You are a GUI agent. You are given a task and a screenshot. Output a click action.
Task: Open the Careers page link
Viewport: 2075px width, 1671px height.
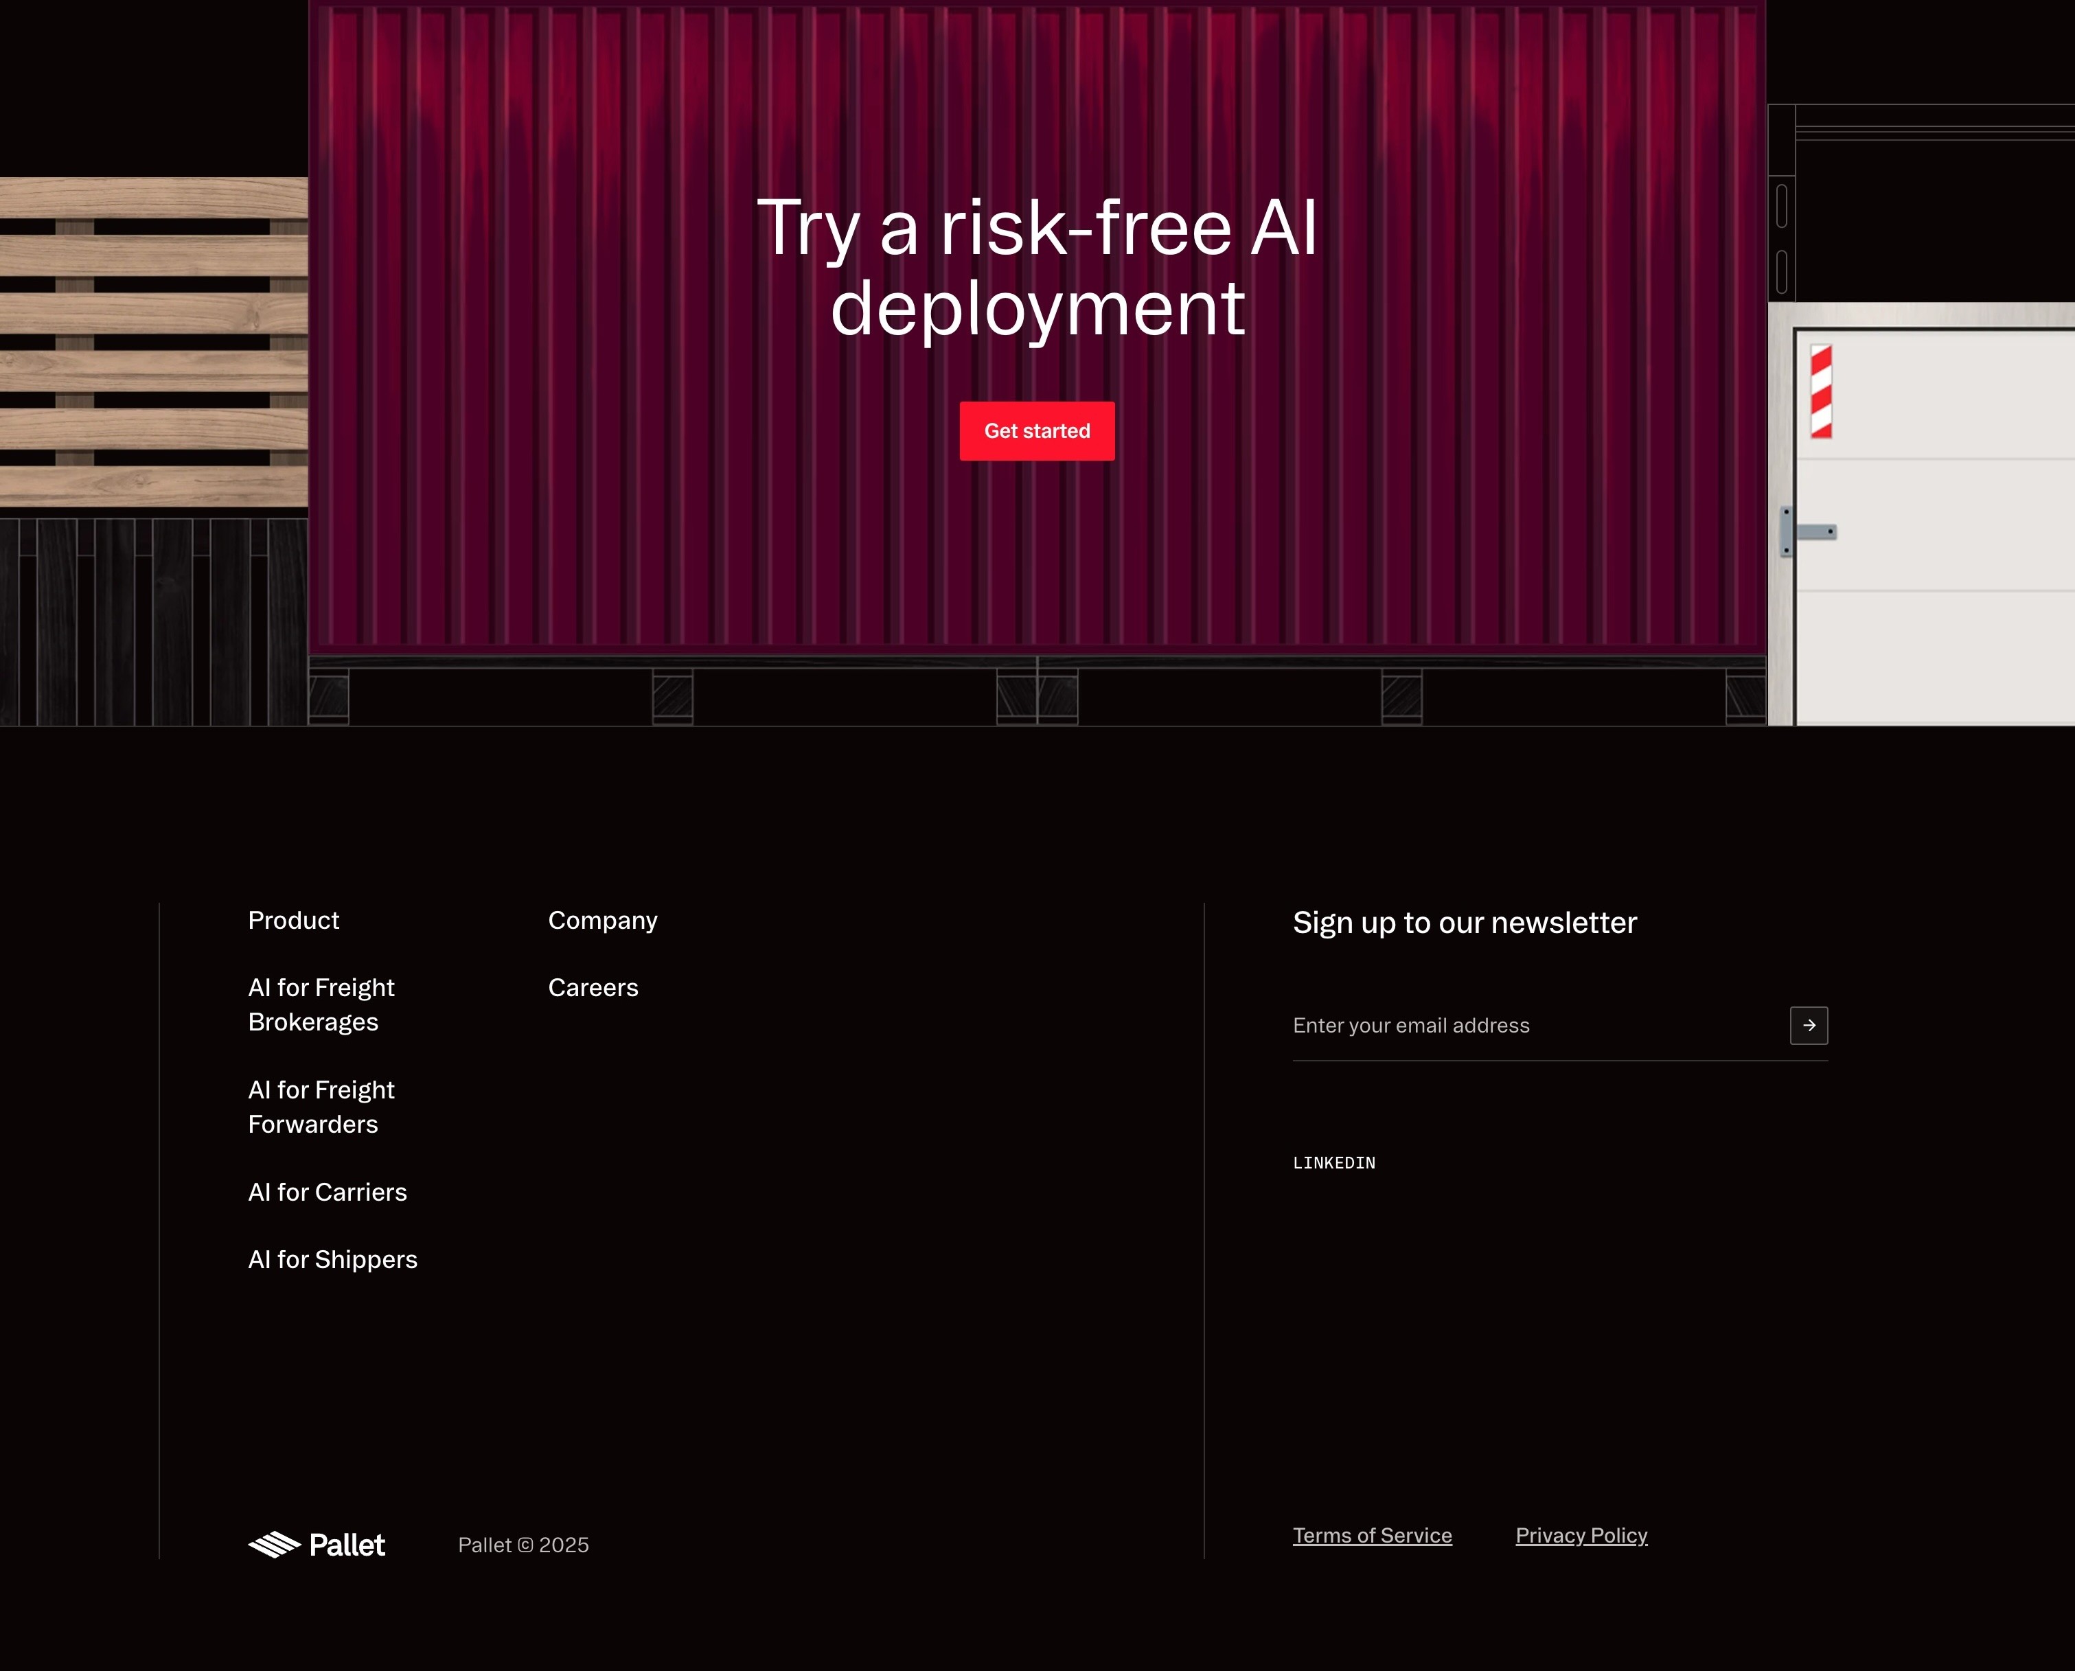coord(593,988)
